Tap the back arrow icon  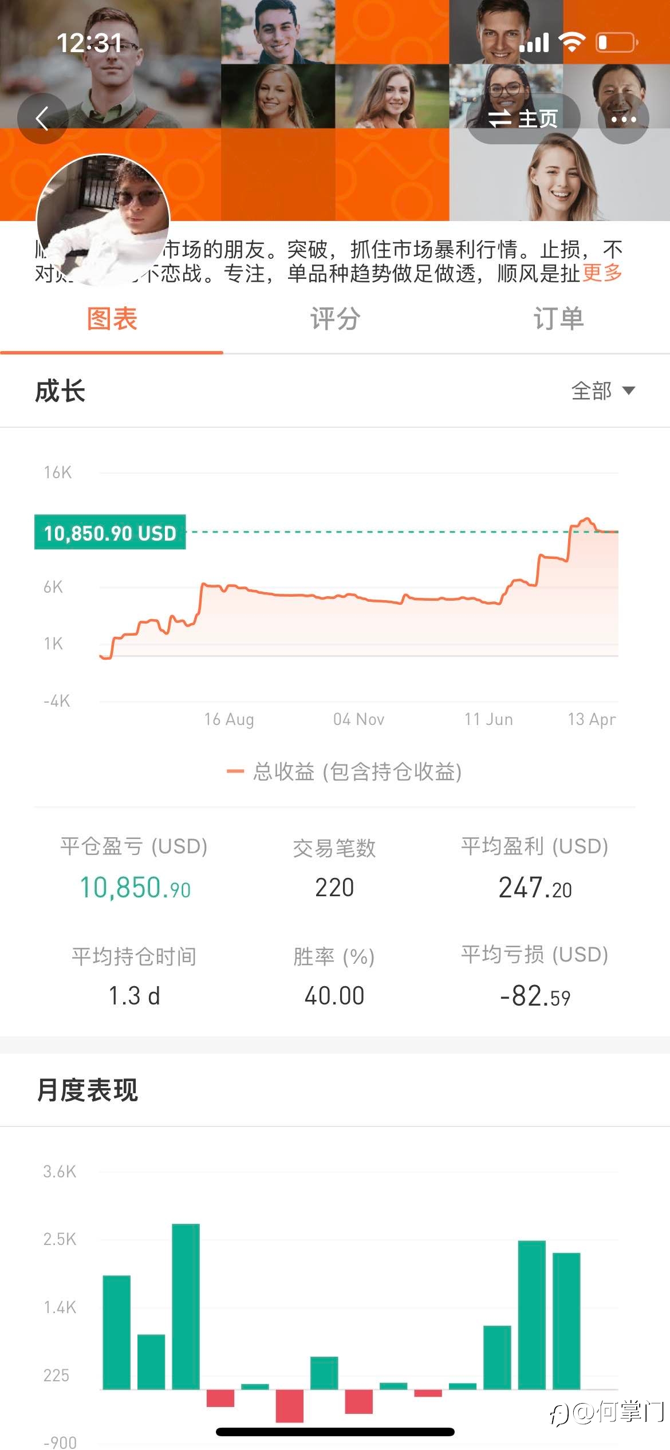coord(42,119)
